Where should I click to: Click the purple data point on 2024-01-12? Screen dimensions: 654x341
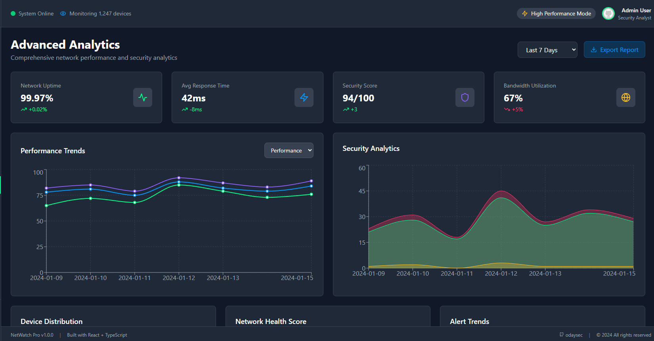click(x=179, y=178)
